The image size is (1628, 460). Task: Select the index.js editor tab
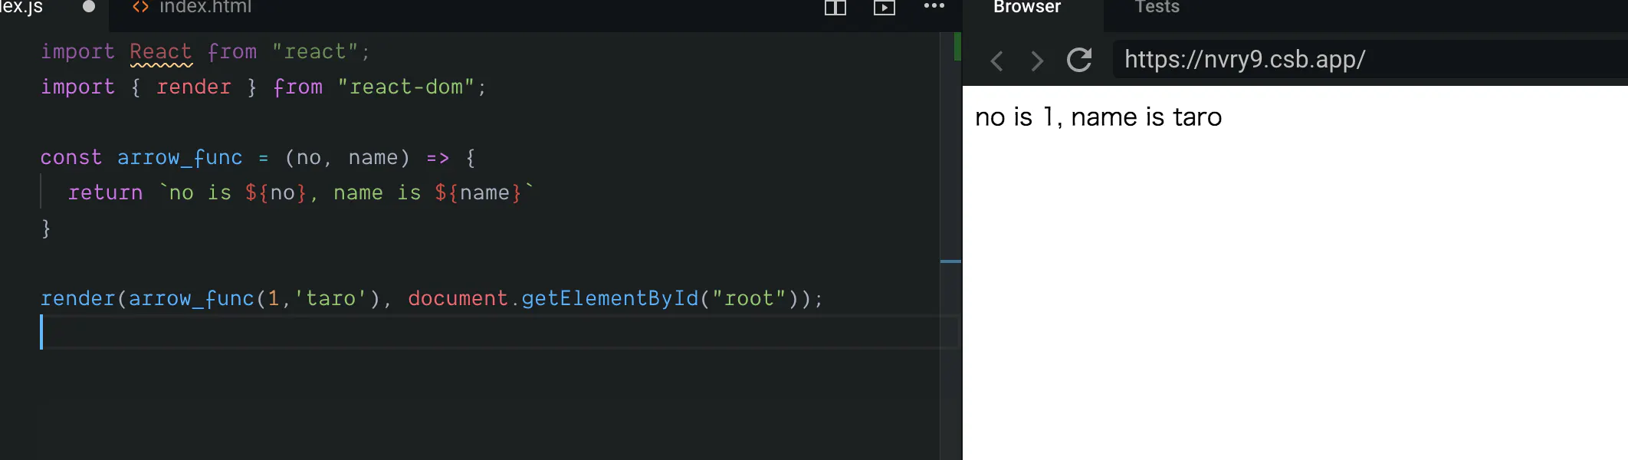tap(21, 8)
